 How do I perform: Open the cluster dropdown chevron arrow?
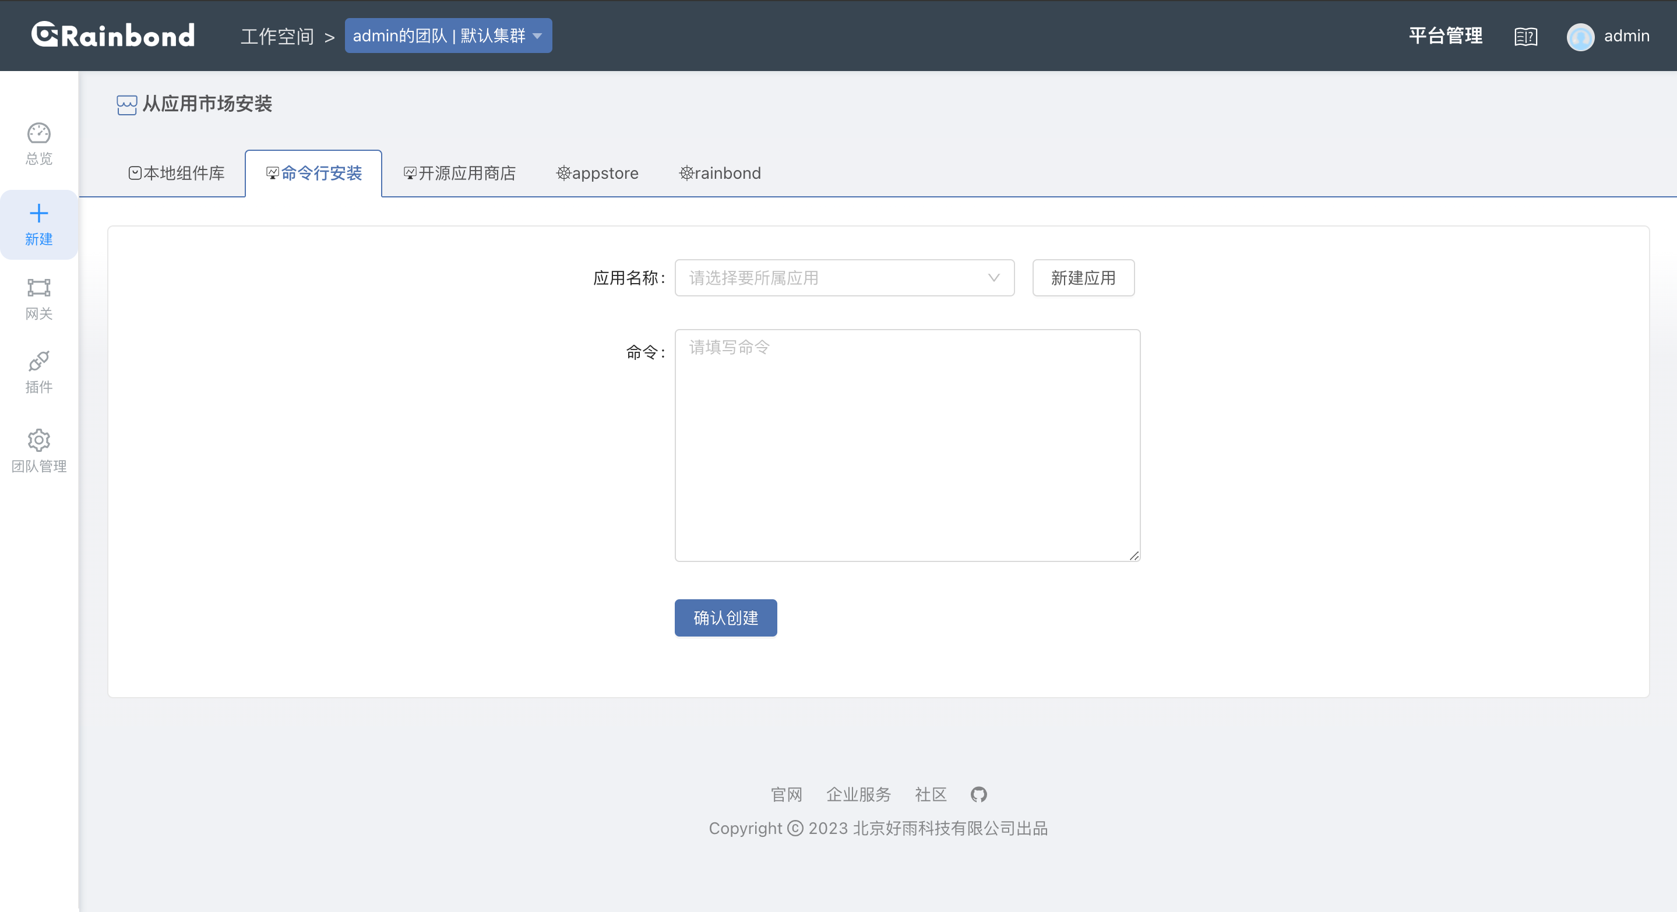[537, 36]
